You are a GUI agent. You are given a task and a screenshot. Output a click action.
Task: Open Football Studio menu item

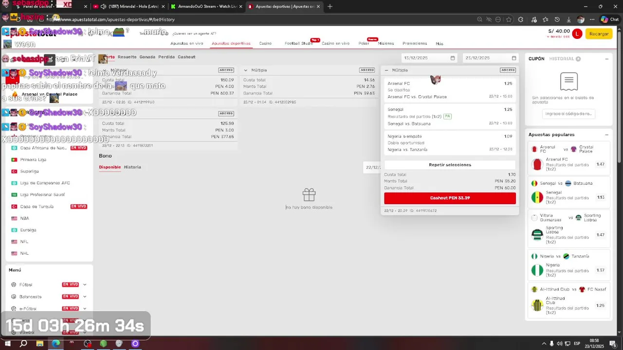point(299,43)
